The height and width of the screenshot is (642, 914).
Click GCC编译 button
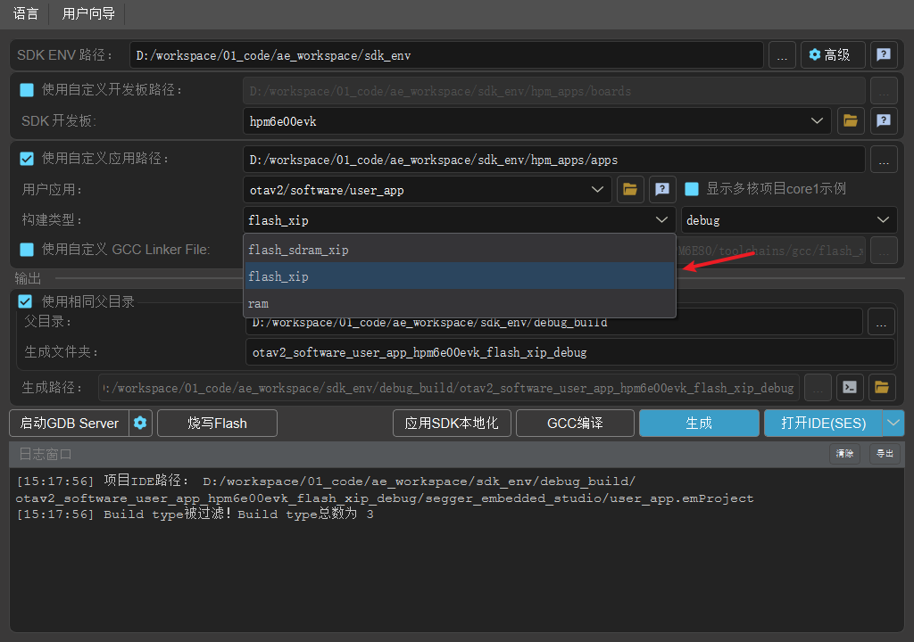pyautogui.click(x=575, y=423)
